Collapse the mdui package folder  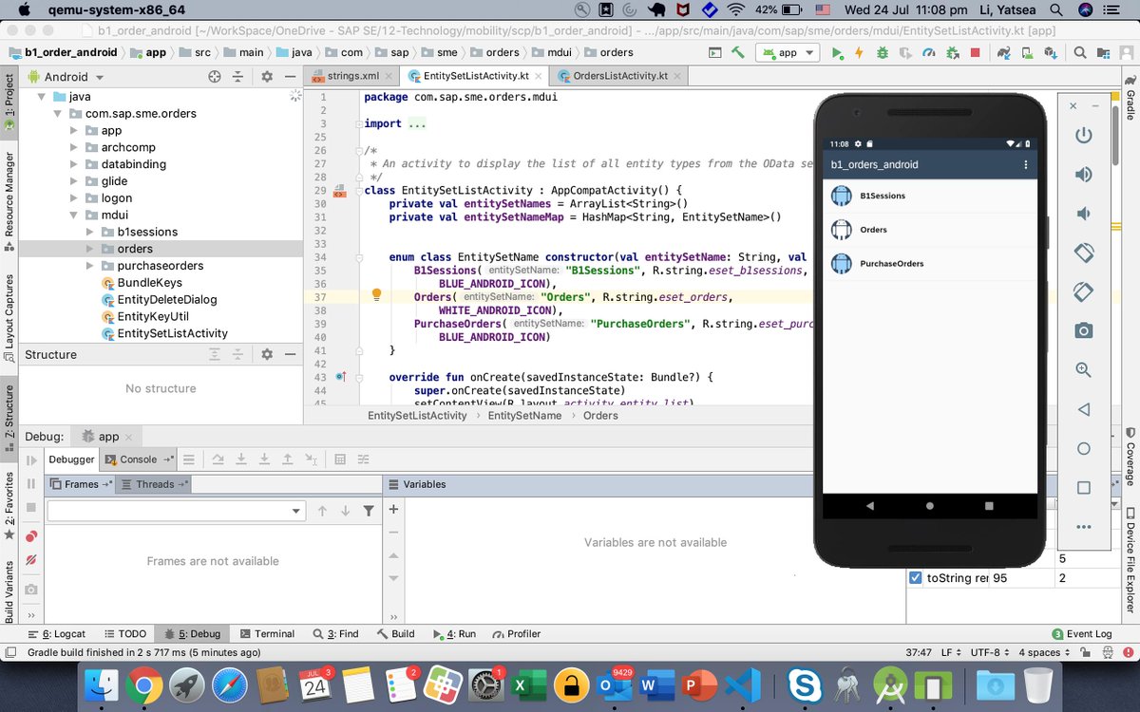coord(74,215)
